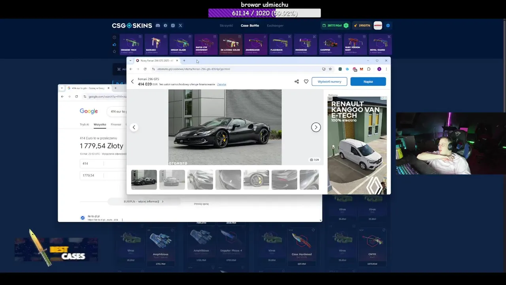Add Ferrari listing to favorites heart
This screenshot has height=285, width=506.
[306, 82]
